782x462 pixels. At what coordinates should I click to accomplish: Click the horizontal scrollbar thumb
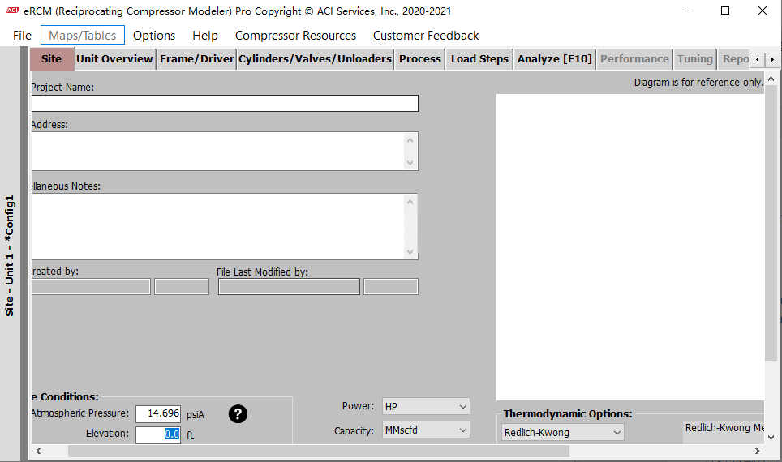tap(319, 451)
